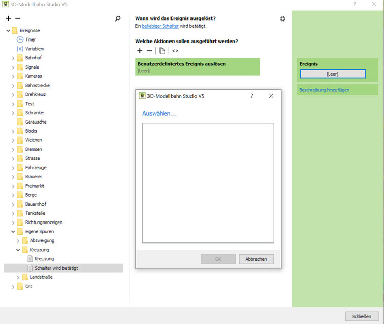This screenshot has width=384, height=324.
Task: Expand the Weichen folder
Action: coord(13,140)
